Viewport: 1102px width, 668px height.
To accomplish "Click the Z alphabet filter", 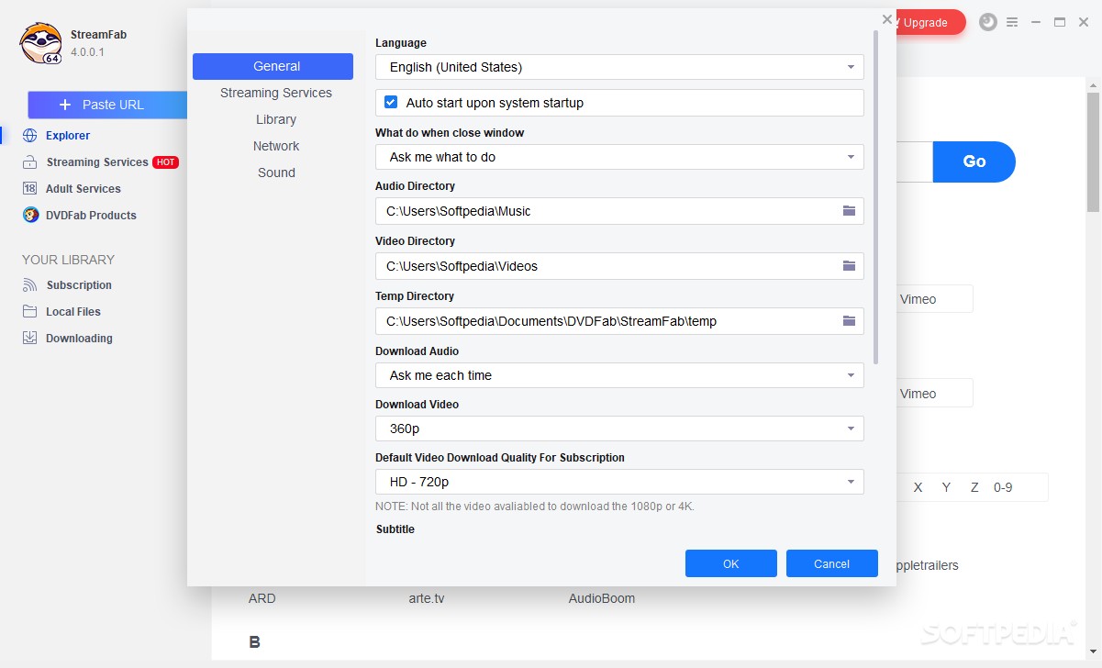I will [974, 487].
